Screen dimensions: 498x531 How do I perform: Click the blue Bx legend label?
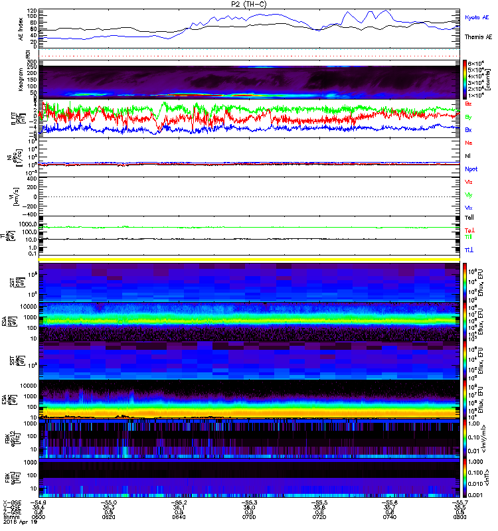468,129
